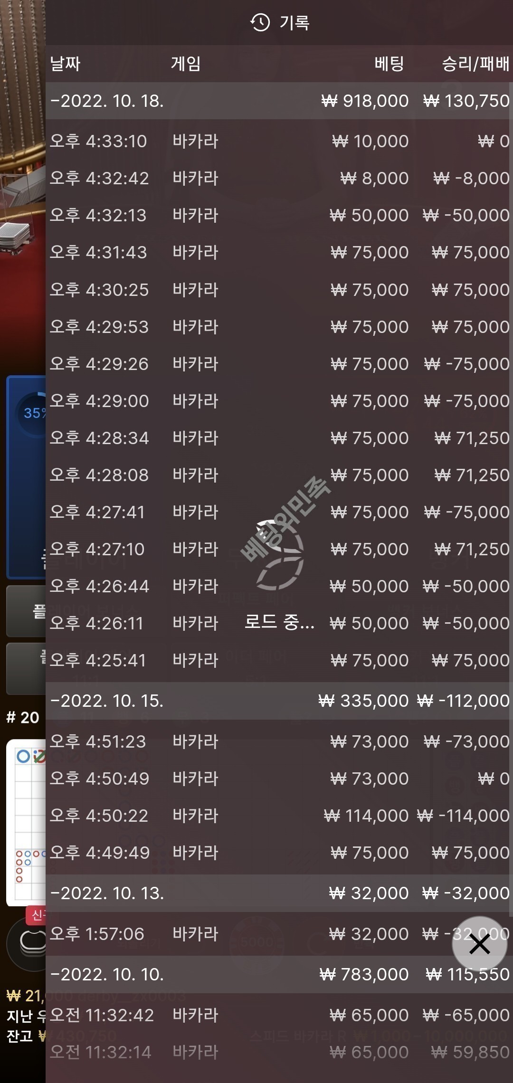The image size is (513, 1083).
Task: Collapse the 2022. 10. 18. date group
Action: 279,101
